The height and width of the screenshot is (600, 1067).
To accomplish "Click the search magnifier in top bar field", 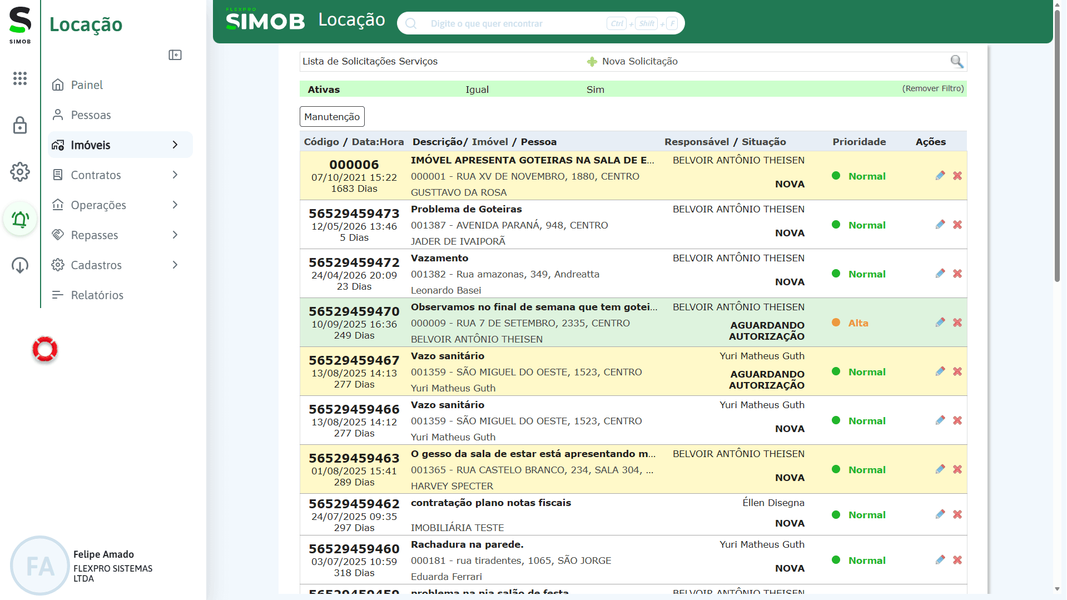I will click(x=411, y=23).
